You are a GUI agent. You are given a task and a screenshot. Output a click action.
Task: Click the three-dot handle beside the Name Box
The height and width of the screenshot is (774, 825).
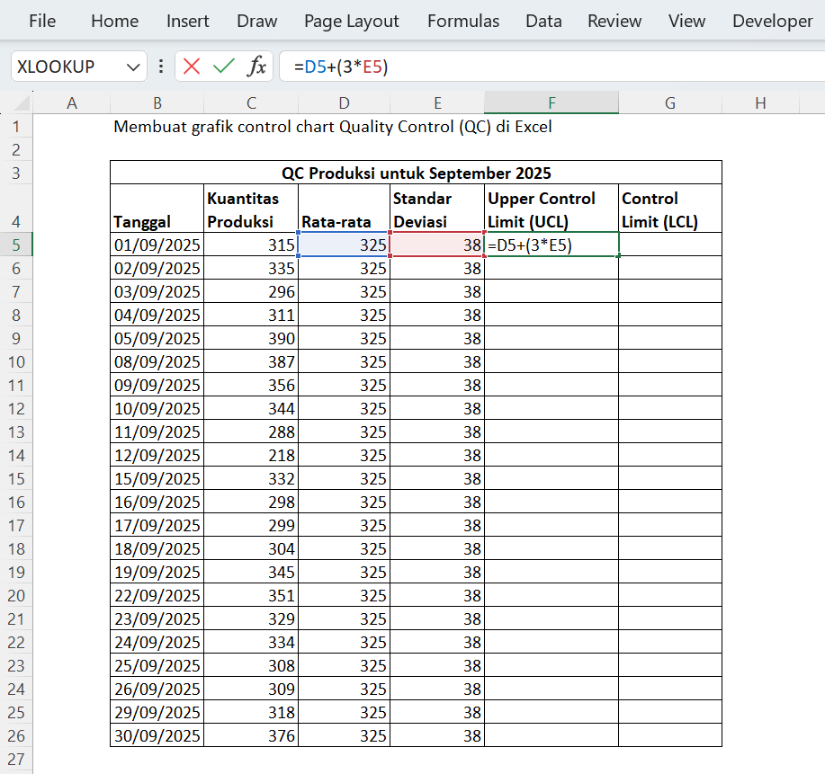(161, 67)
